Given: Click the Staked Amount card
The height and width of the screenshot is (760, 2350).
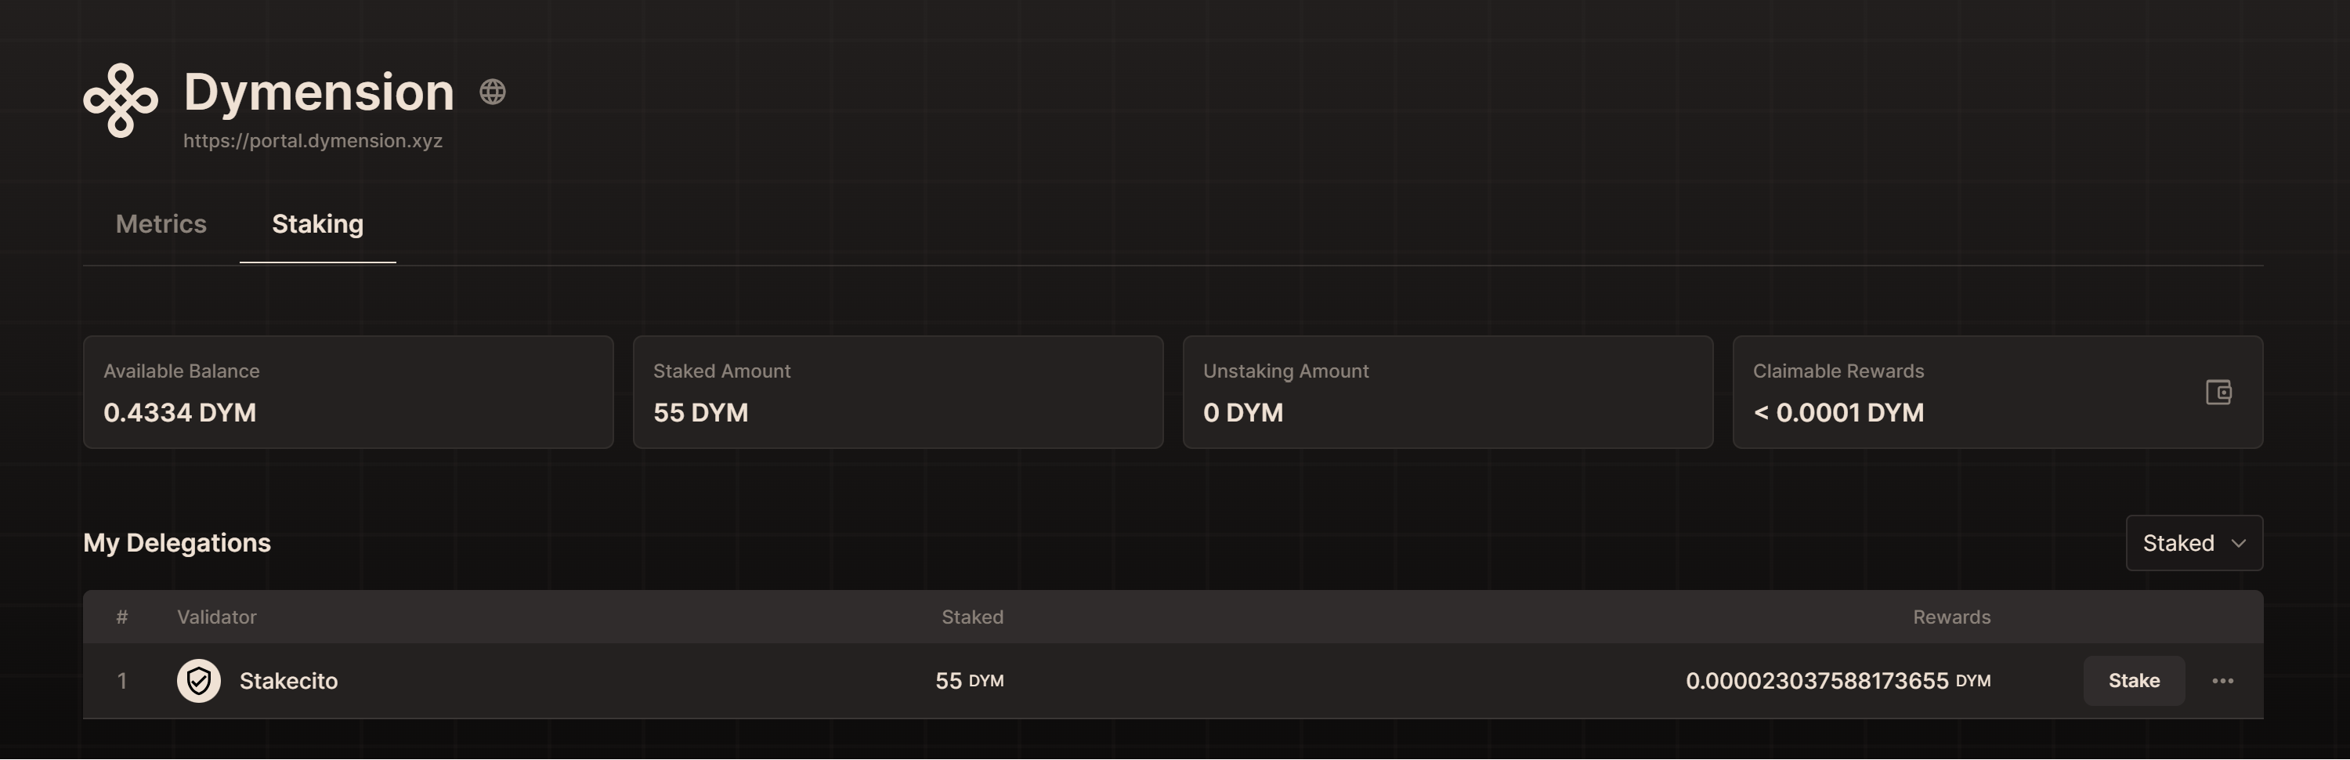Looking at the screenshot, I should pyautogui.click(x=898, y=393).
